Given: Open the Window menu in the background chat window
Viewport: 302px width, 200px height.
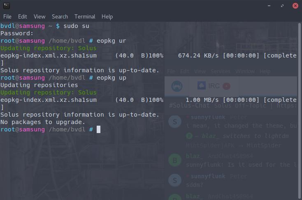Looking at the screenshot, I should pyautogui.click(x=245, y=71).
